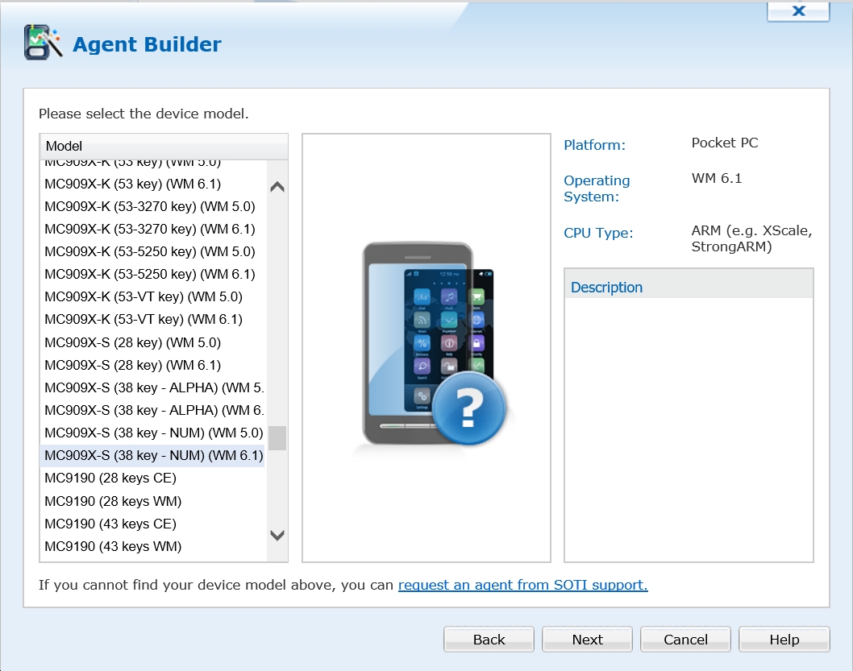The image size is (853, 671).
Task: Select MC909X-S (28 key) (WM 6.1)
Action: click(132, 365)
